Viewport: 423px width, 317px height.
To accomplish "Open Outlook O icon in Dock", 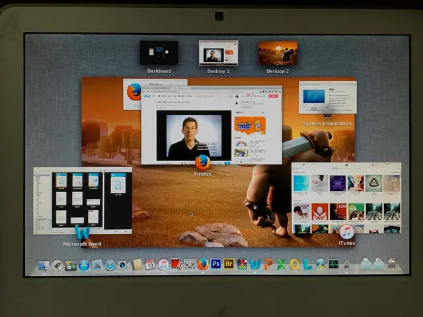I will 294,264.
